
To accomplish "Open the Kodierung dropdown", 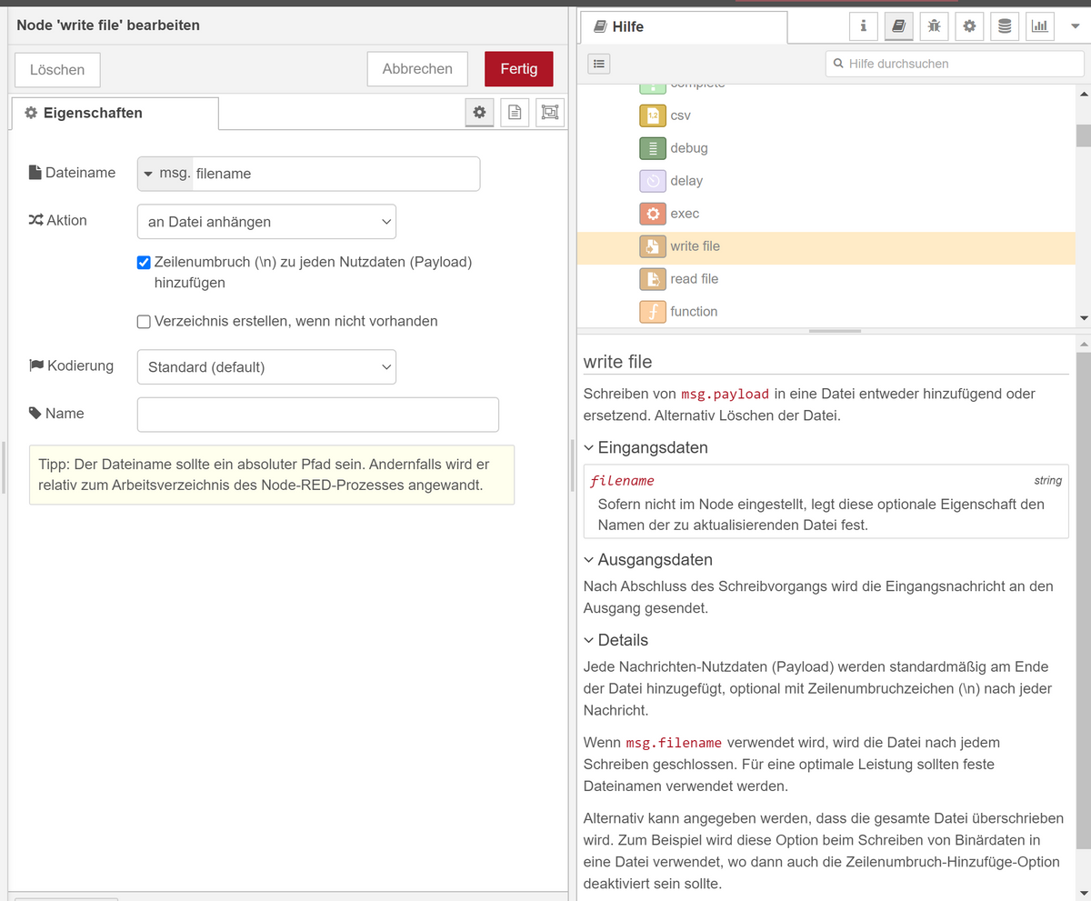I will tap(266, 366).
